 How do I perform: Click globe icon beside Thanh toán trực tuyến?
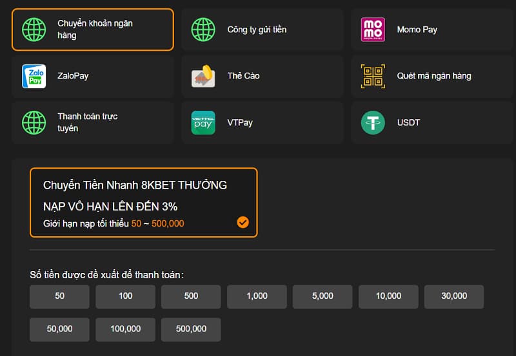(34, 122)
